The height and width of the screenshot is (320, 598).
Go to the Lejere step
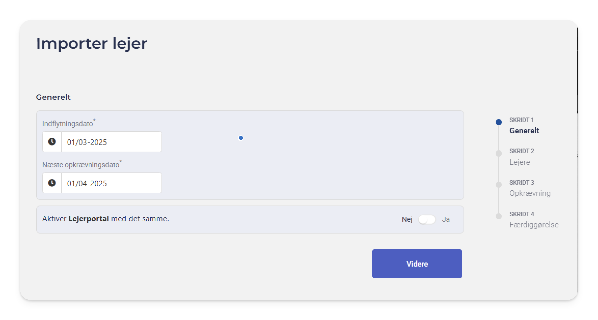point(520,162)
